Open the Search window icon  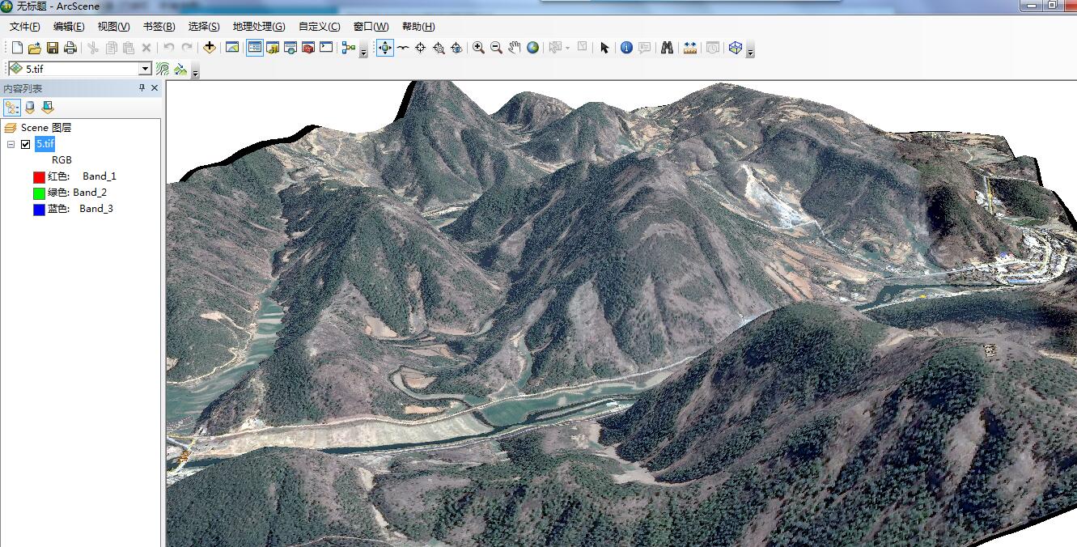pos(290,48)
